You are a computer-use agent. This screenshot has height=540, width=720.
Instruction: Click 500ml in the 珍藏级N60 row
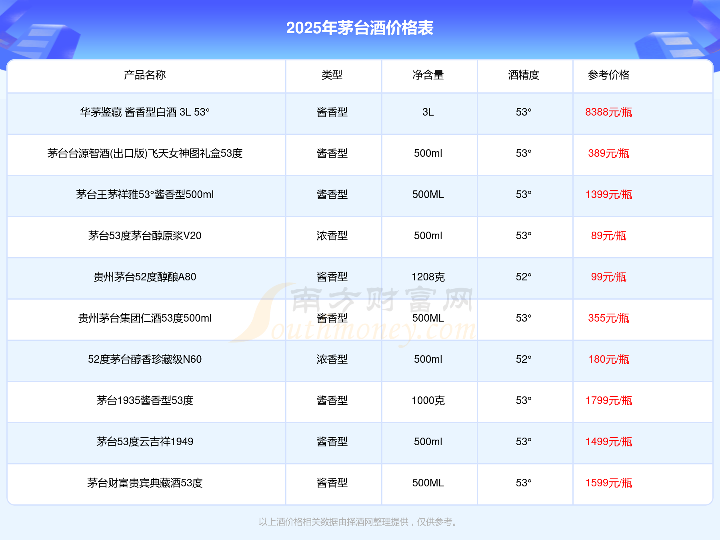tap(428, 359)
